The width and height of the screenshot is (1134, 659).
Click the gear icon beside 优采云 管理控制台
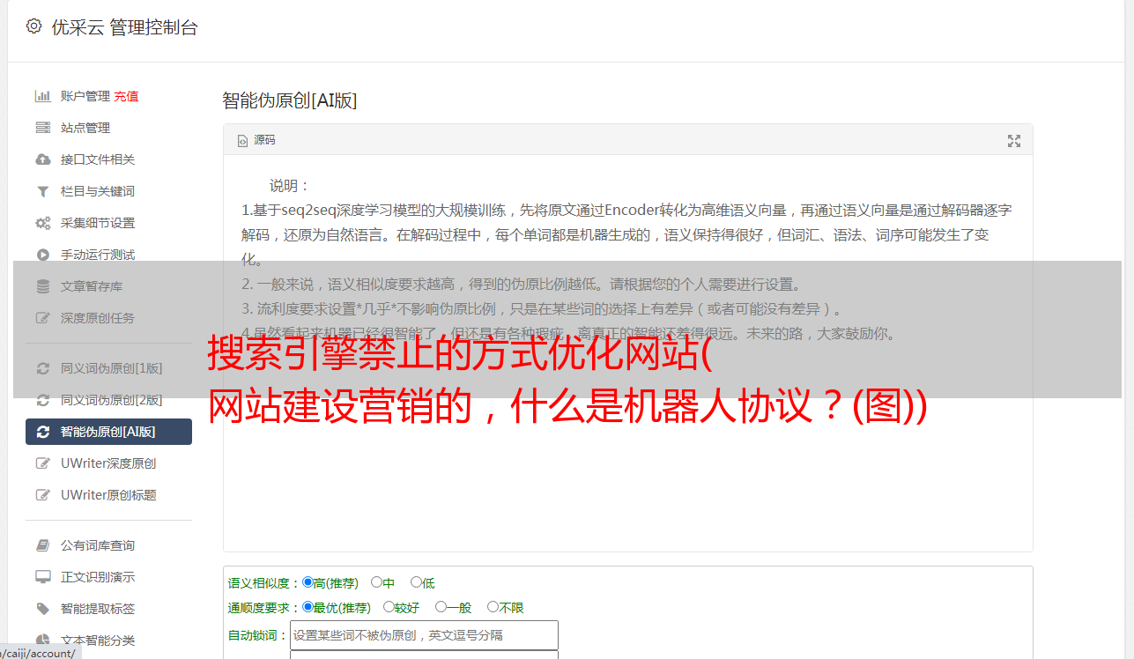coord(33,26)
